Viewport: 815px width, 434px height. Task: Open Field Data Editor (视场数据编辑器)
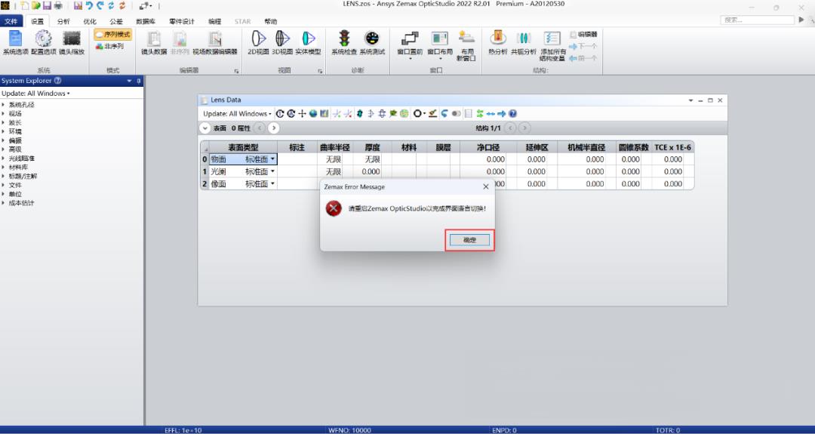[214, 42]
